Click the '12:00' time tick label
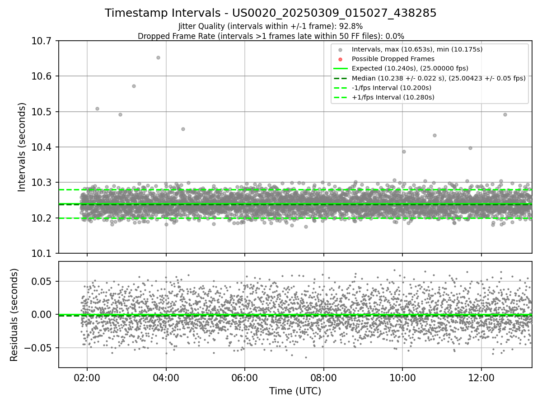This screenshot has height=407, width=542. click(481, 377)
